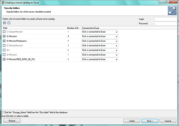
Task: Uncheck the D:\Movies\Producers\ checkbox
Action: click(x=4, y=41)
